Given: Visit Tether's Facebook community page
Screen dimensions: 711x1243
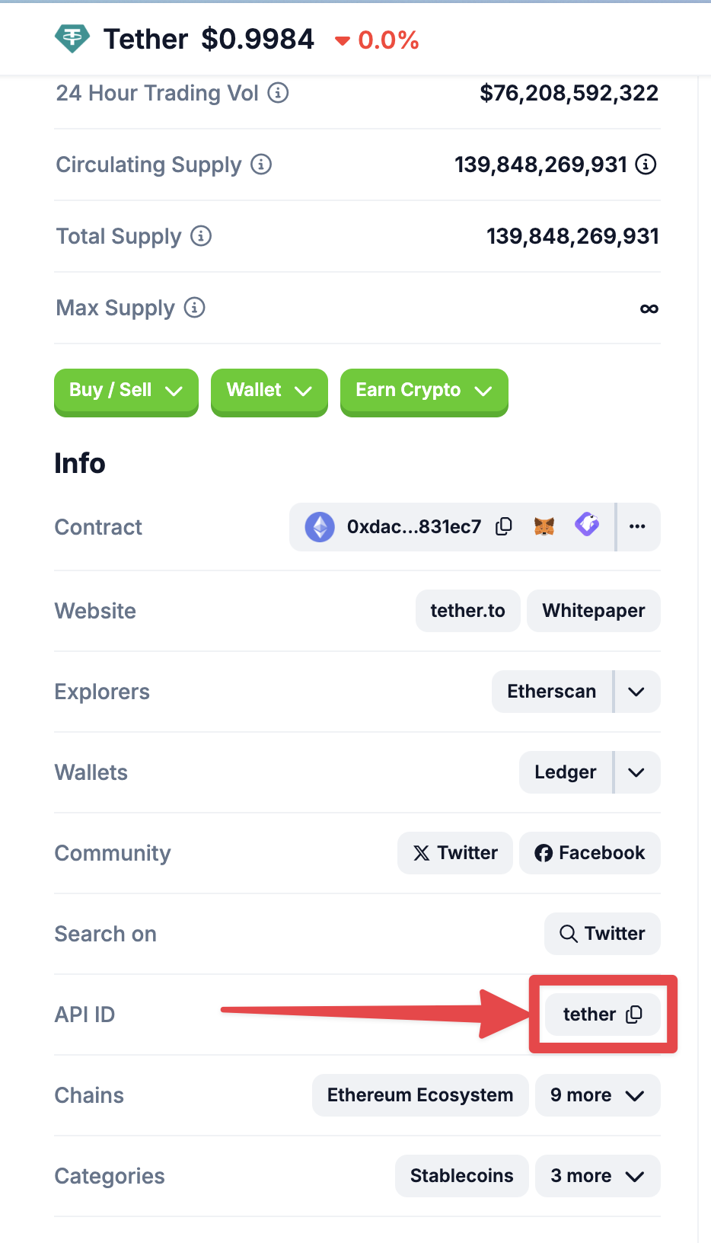Looking at the screenshot, I should [589, 853].
